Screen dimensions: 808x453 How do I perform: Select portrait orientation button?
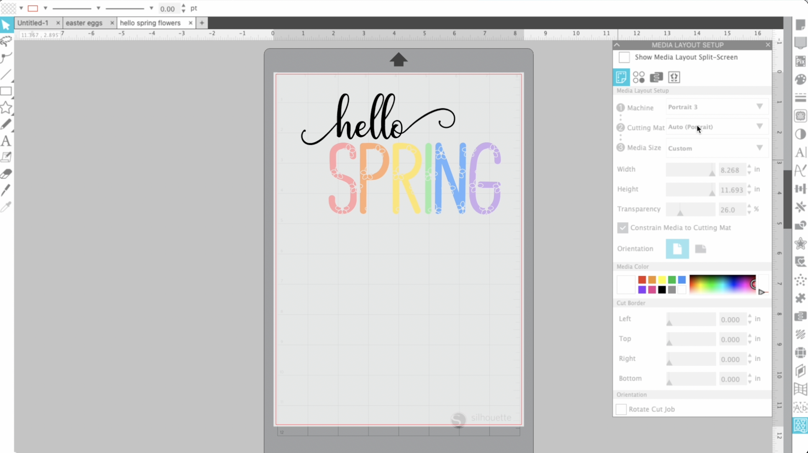pyautogui.click(x=677, y=248)
